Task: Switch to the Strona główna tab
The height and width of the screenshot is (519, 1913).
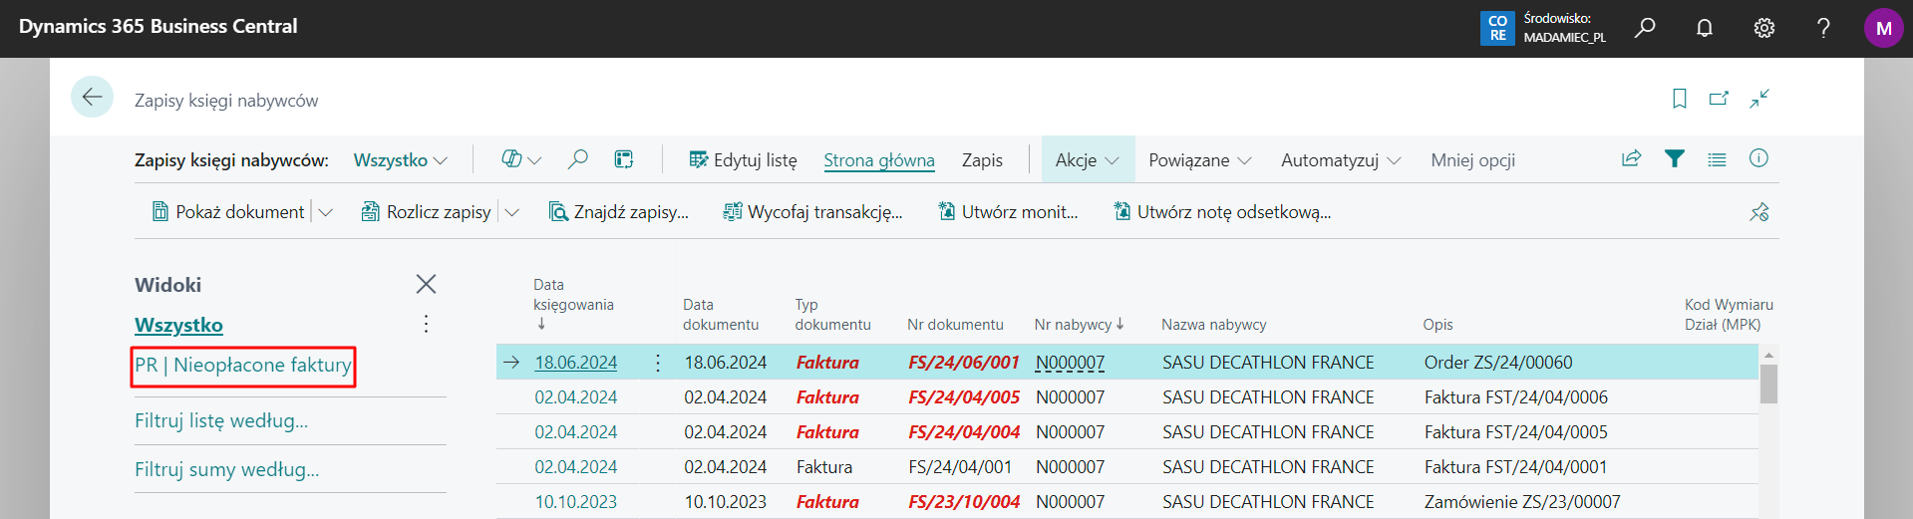Action: [x=878, y=160]
